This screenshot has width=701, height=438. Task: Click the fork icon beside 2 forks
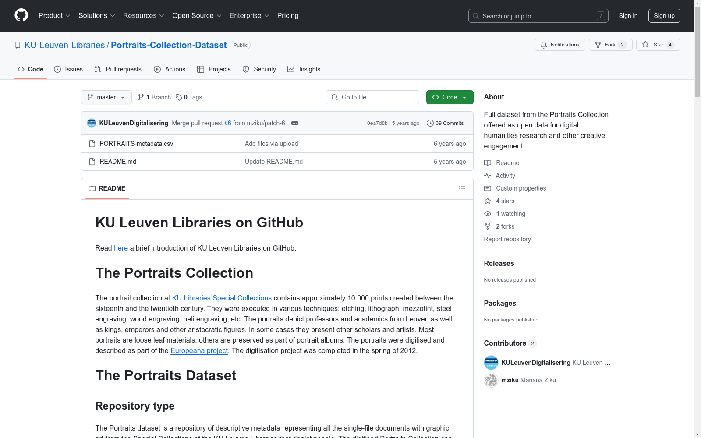click(x=488, y=226)
